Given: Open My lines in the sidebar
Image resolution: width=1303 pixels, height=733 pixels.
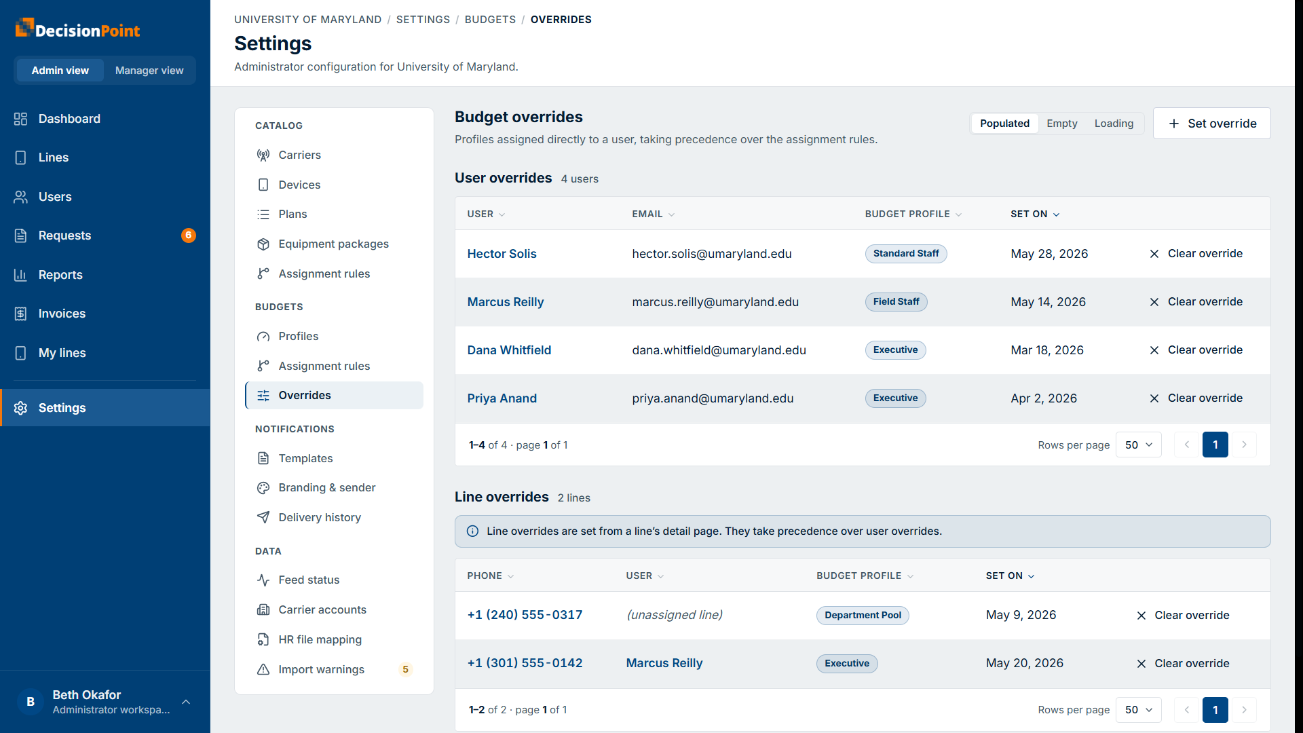Looking at the screenshot, I should pyautogui.click(x=105, y=353).
